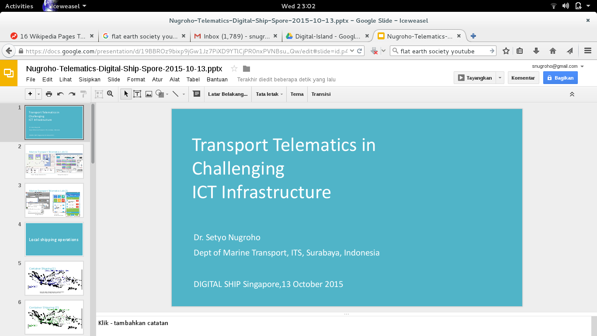Open the Tabel menu

click(x=193, y=80)
